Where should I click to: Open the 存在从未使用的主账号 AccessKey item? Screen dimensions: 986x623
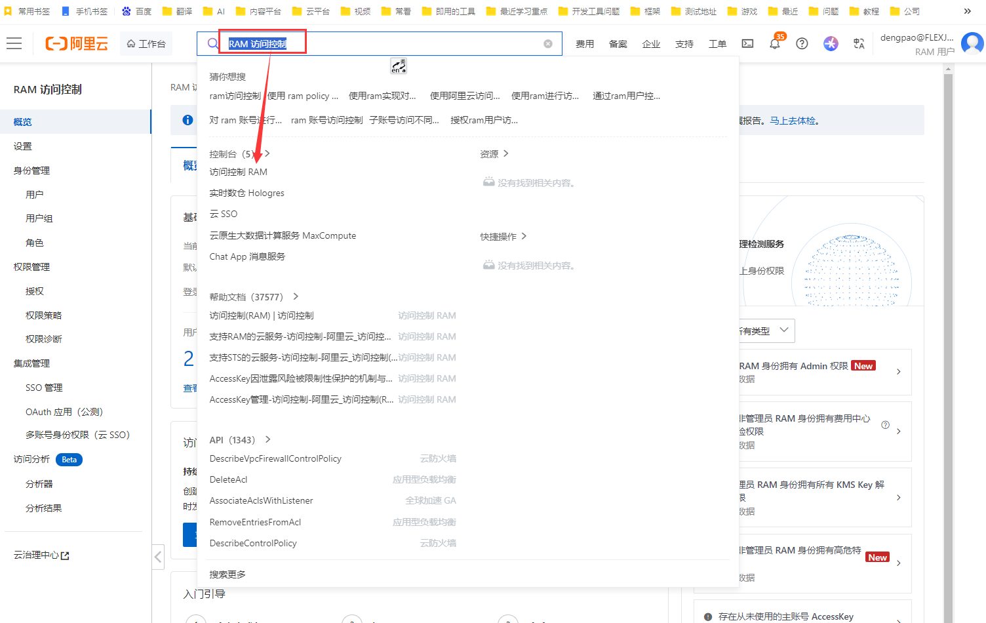pos(802,616)
